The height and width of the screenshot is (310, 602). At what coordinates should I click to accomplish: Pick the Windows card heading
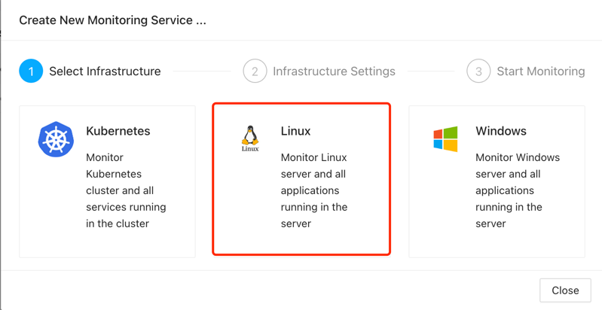(x=500, y=131)
